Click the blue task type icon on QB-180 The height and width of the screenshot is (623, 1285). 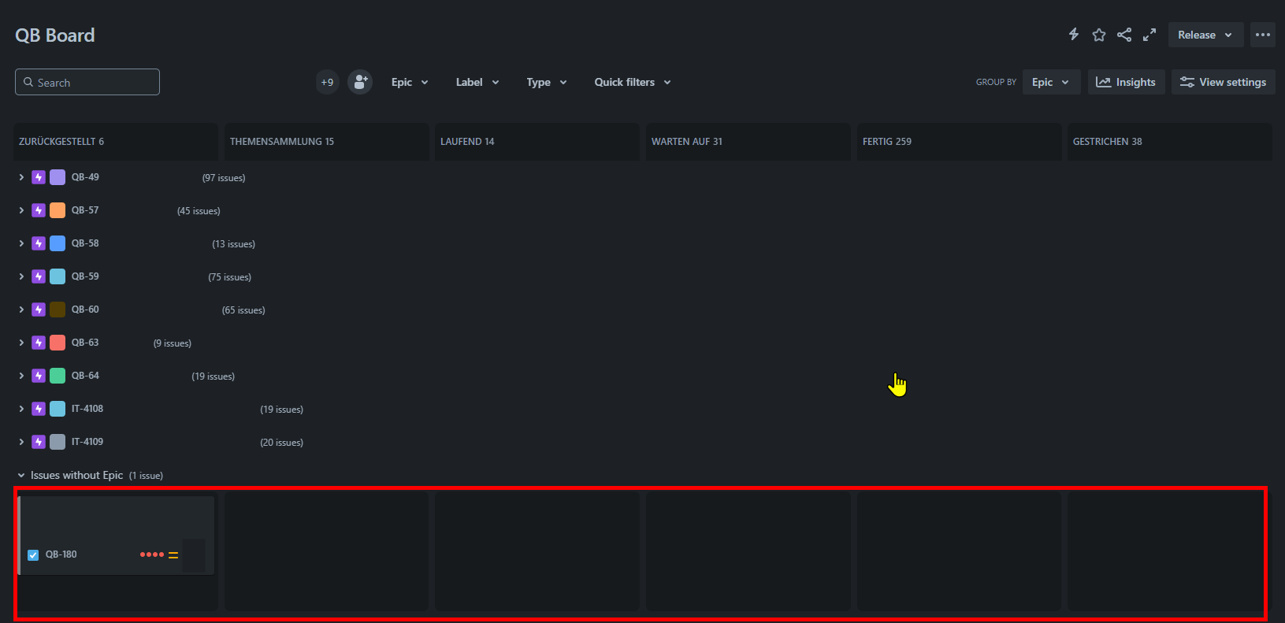click(33, 554)
